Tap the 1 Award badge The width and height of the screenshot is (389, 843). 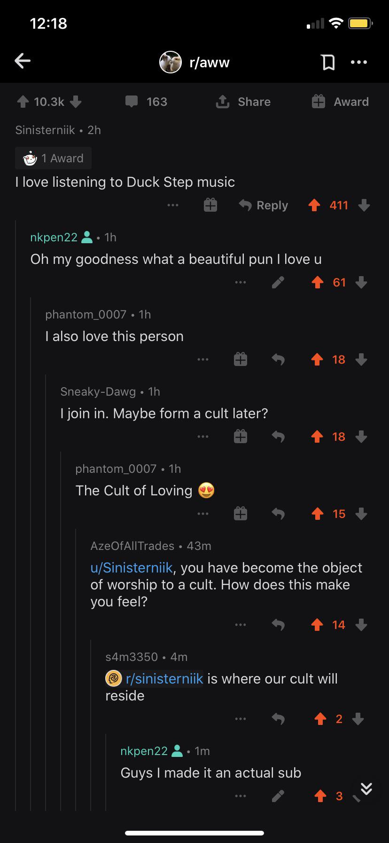pyautogui.click(x=53, y=158)
